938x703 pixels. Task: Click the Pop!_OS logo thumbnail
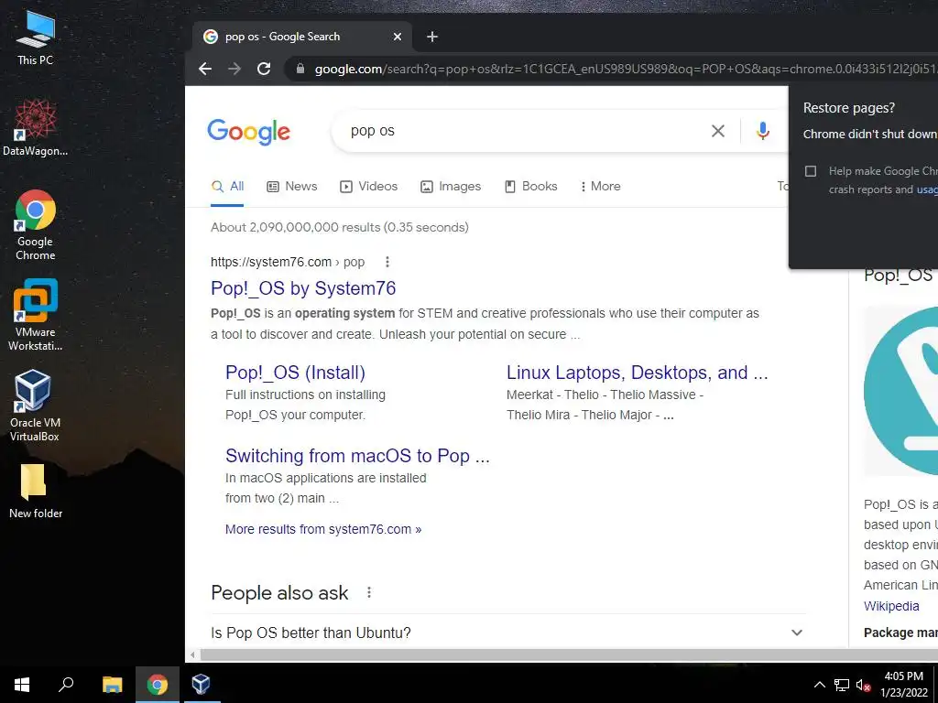coord(900,391)
